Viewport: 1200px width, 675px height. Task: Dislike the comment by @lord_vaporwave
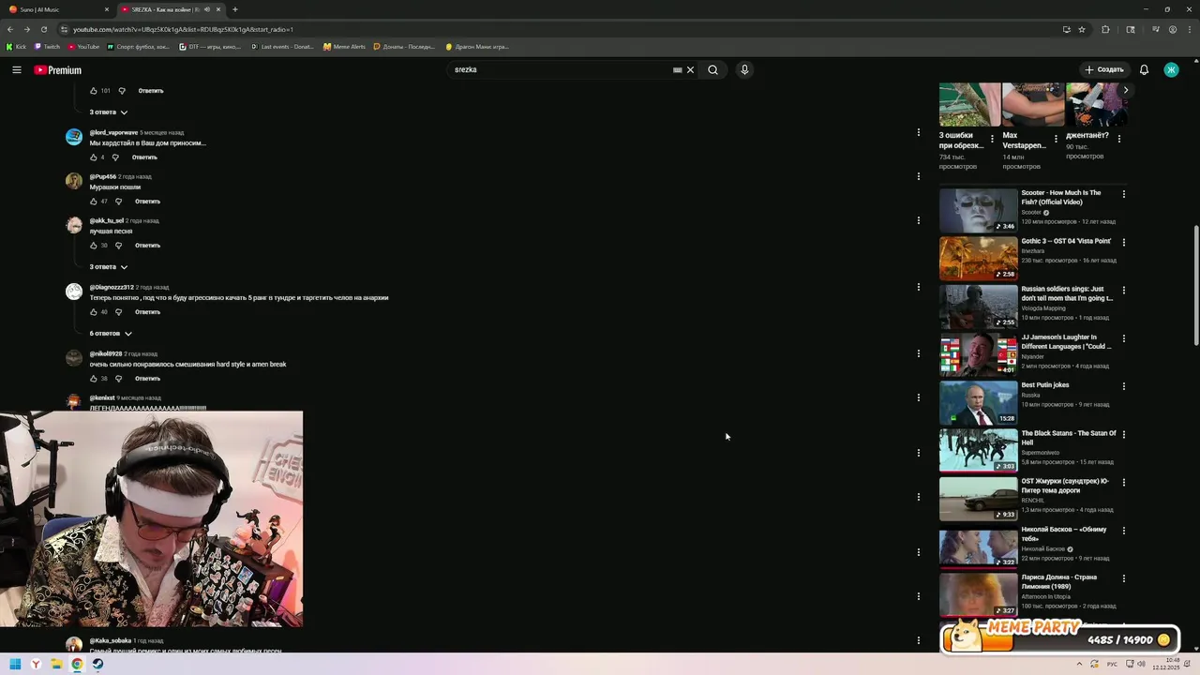point(115,157)
